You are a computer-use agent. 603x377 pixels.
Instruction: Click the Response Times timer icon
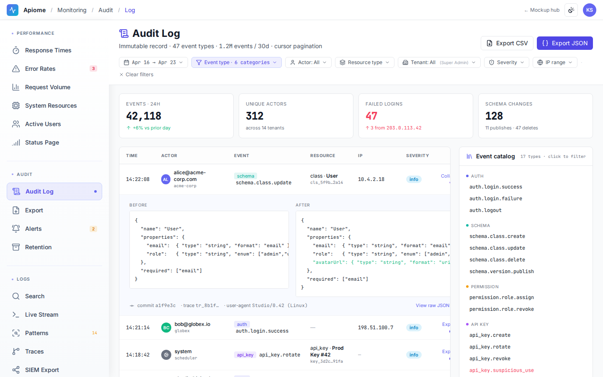pos(16,50)
